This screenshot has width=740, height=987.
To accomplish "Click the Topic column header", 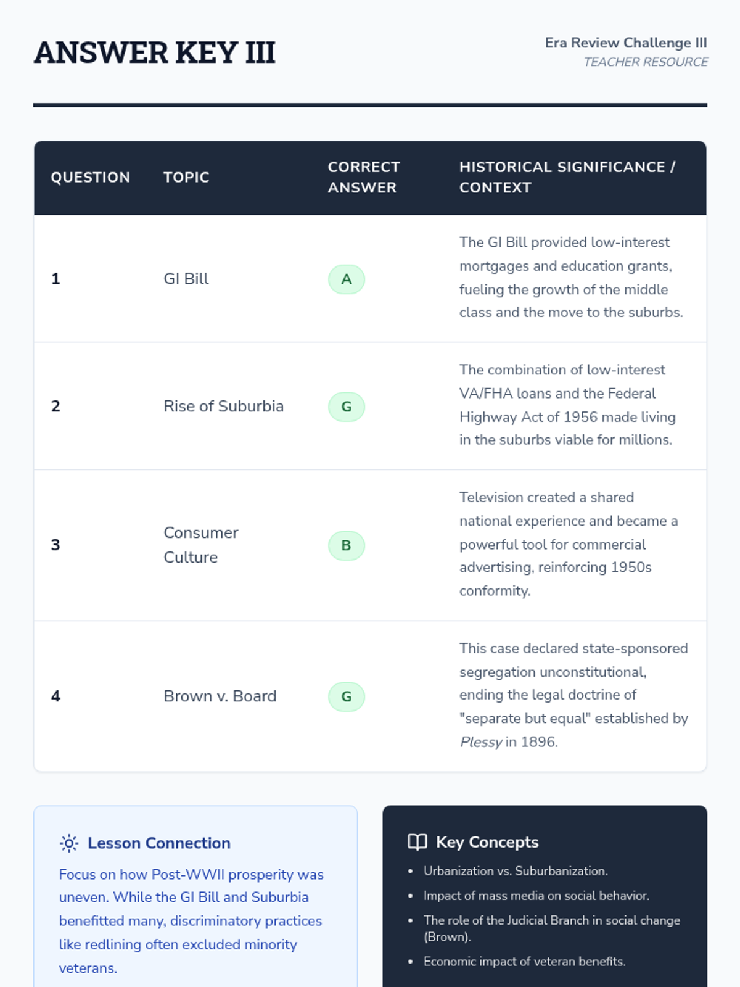I will click(186, 178).
